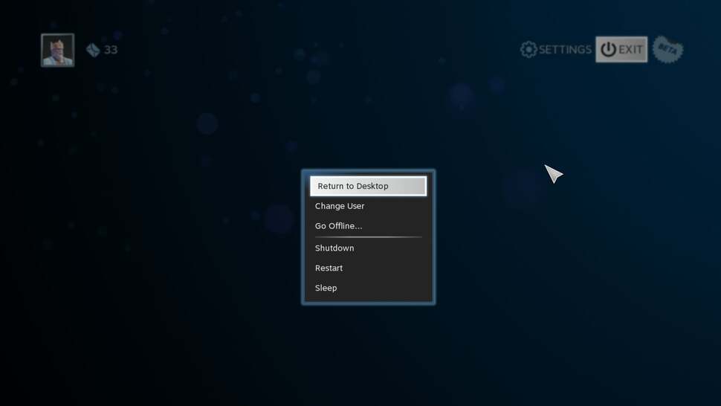Choose Return to Desktop
This screenshot has height=406, width=721.
[x=368, y=186]
